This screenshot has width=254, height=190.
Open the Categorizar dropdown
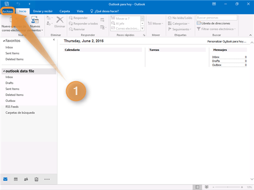pos(179,24)
